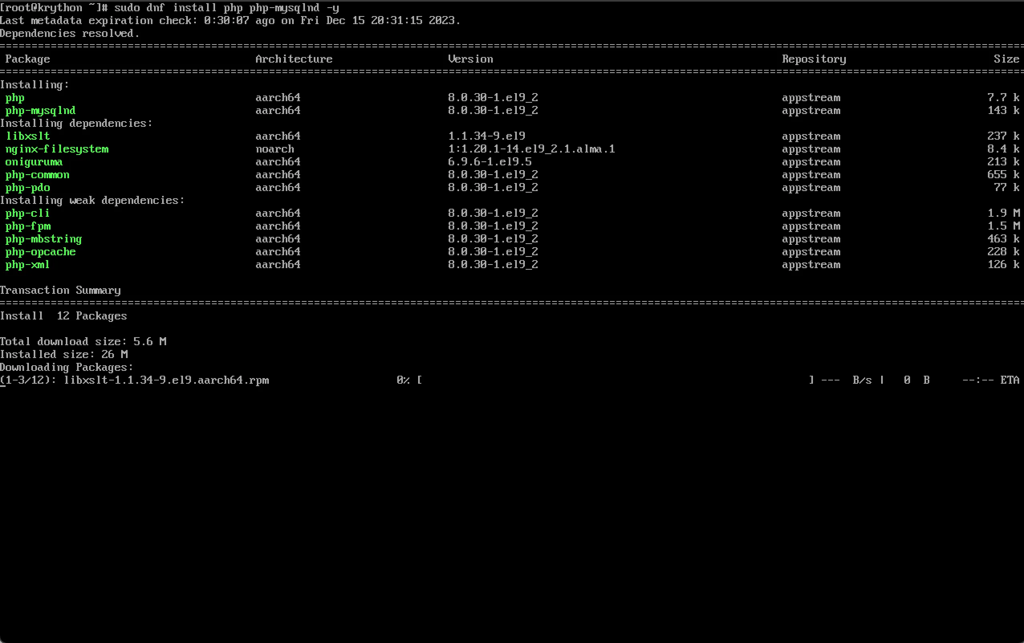
Task: Click the '237 k' size value
Action: 1003,136
